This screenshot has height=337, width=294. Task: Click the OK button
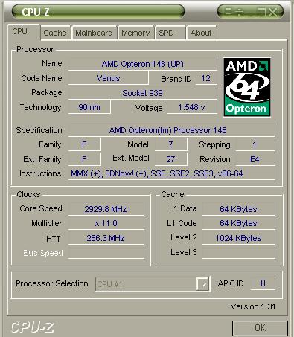260,328
